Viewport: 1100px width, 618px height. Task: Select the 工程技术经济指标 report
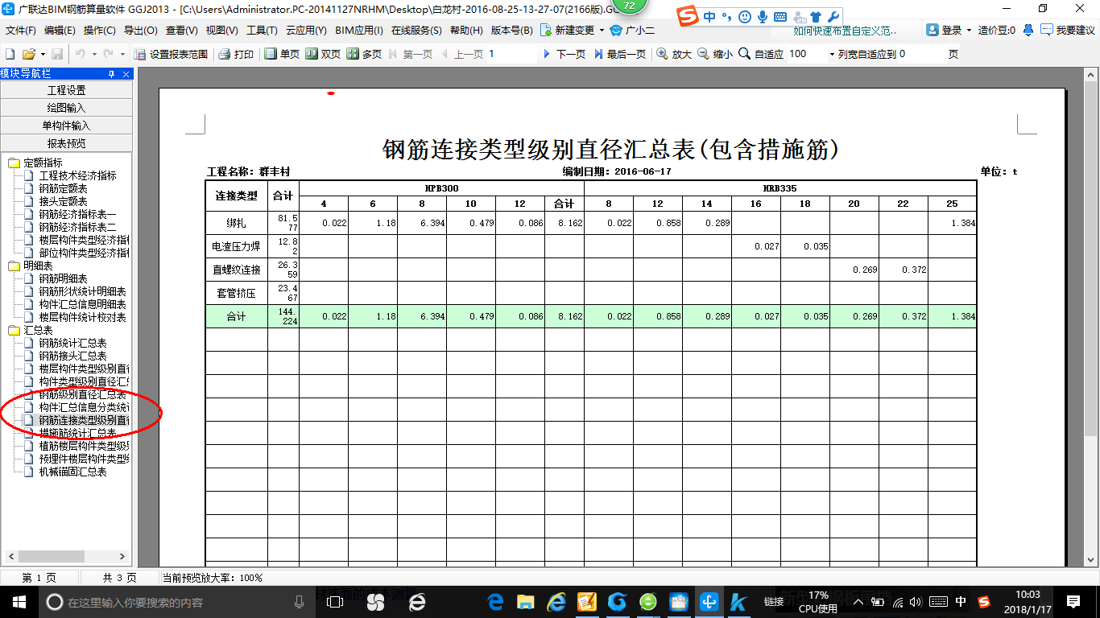(x=77, y=176)
